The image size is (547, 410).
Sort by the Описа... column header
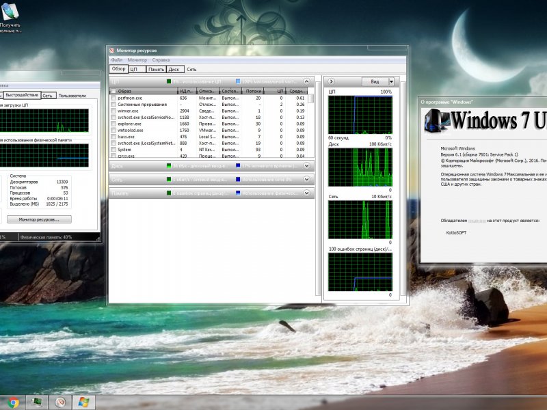click(209, 91)
